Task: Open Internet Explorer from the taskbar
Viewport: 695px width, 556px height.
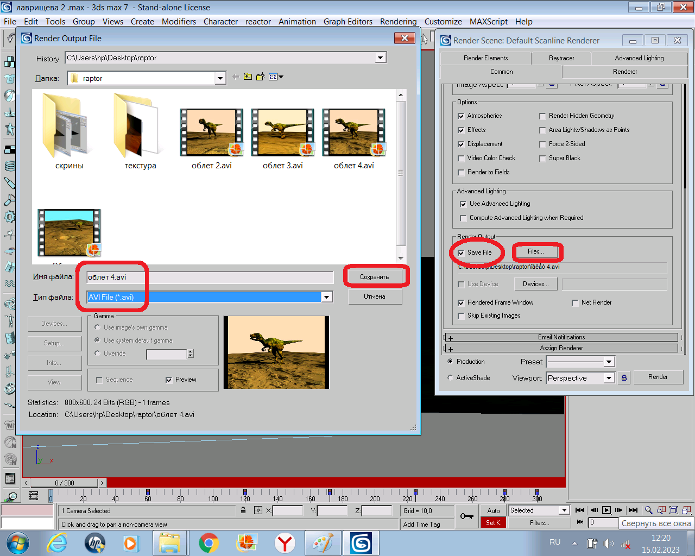Action: pos(57,542)
